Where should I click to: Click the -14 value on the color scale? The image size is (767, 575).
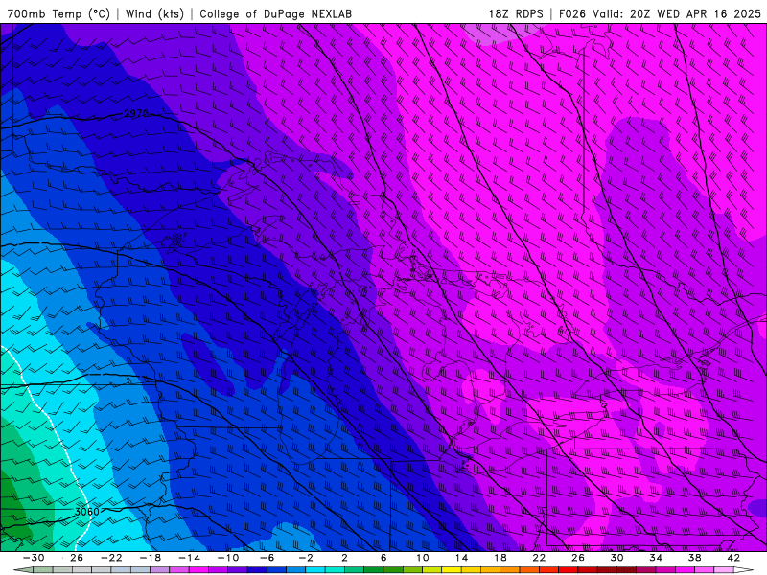pos(189,558)
